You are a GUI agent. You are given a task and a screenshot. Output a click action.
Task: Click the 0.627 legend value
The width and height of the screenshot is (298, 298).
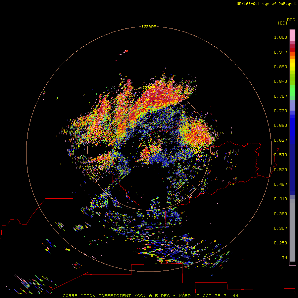280,140
